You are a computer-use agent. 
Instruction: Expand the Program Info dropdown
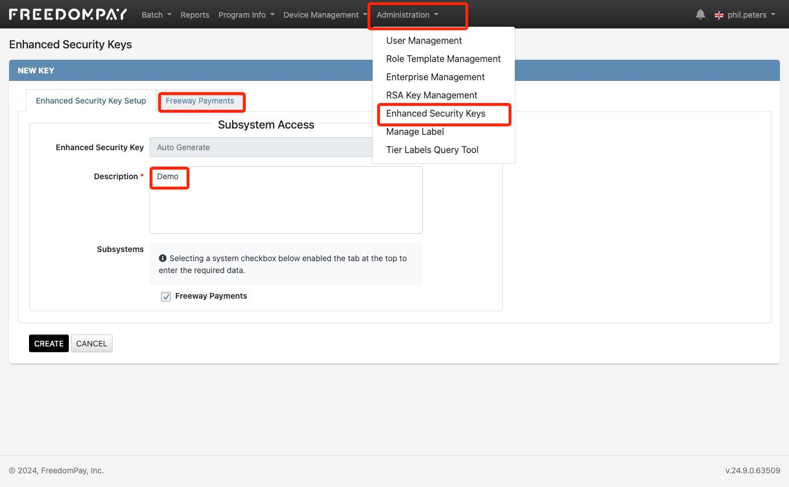[x=246, y=15]
